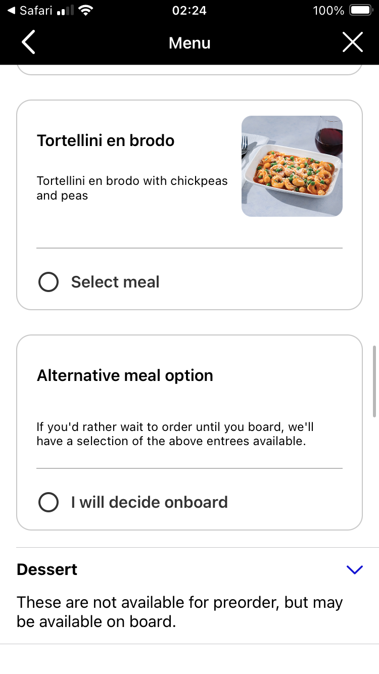This screenshot has width=379, height=674.
Task: Tap the Wi-Fi status icon
Action: (x=86, y=11)
